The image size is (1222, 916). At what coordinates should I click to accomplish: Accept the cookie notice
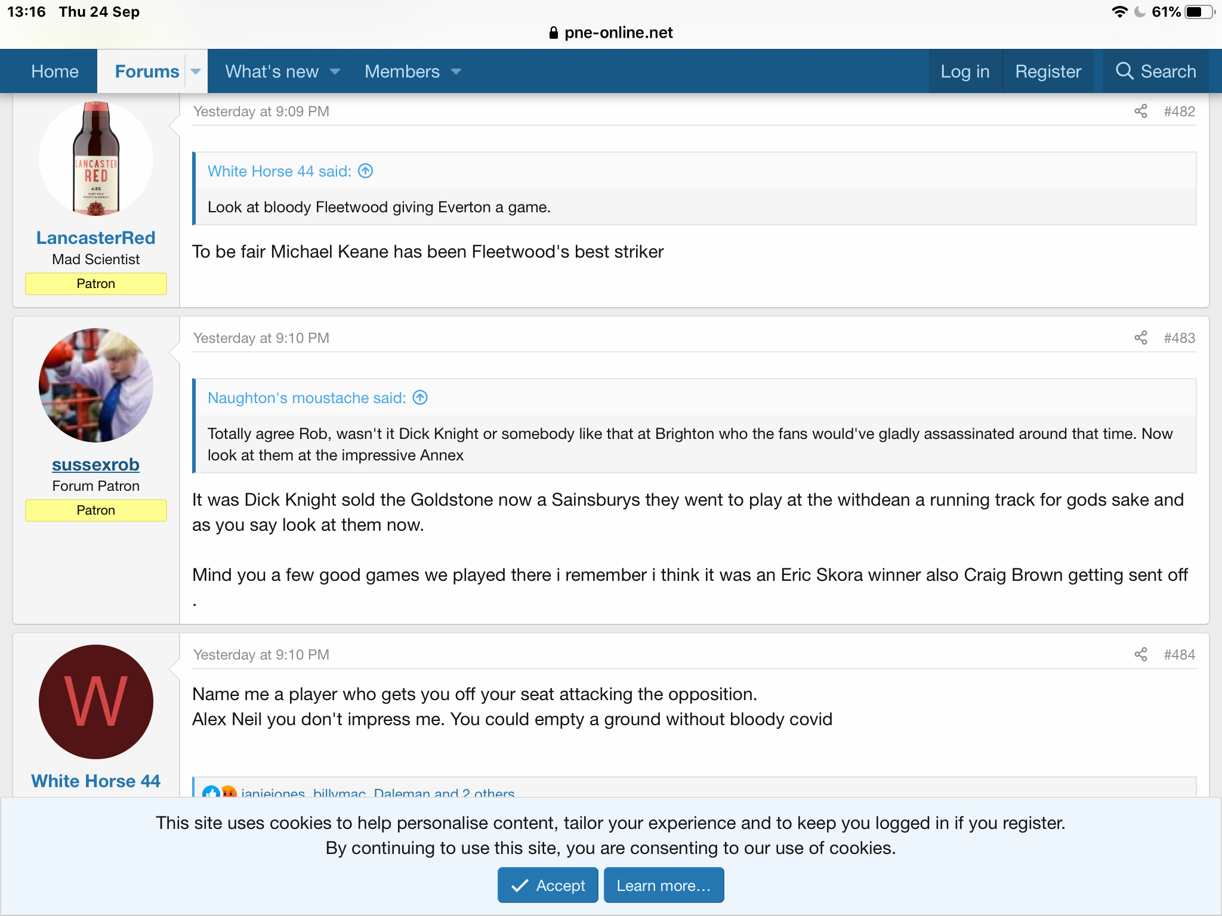click(x=548, y=886)
